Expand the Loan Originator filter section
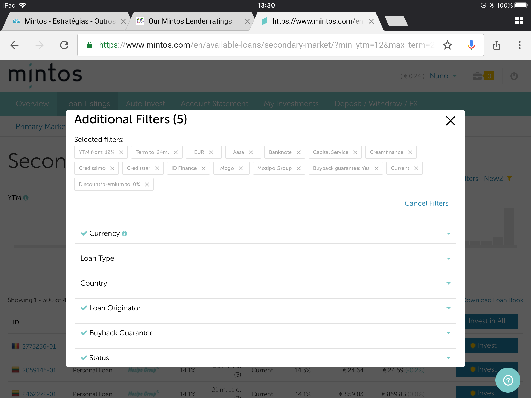531x398 pixels. coord(265,308)
